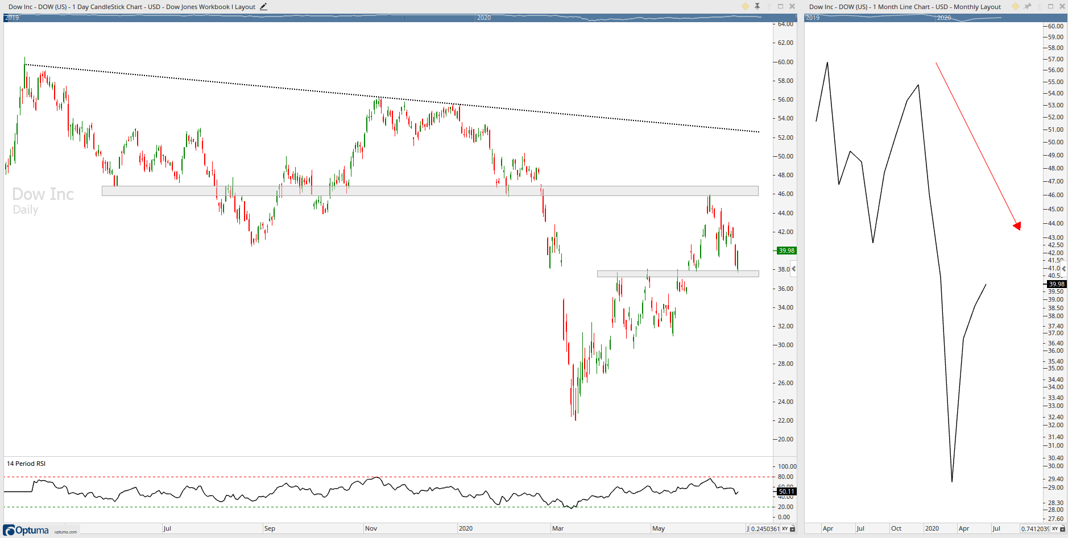Viewport: 1068px width, 538px height.
Task: Click the pencil edit icon beside daily chart title
Action: click(x=263, y=7)
